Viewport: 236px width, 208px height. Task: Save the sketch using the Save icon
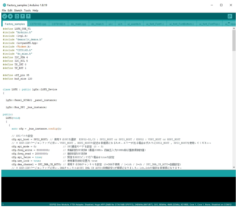[28, 17]
